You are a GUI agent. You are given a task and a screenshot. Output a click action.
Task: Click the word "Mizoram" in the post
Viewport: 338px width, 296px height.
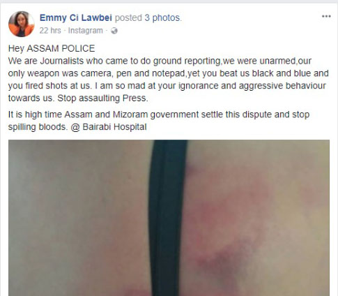130,114
